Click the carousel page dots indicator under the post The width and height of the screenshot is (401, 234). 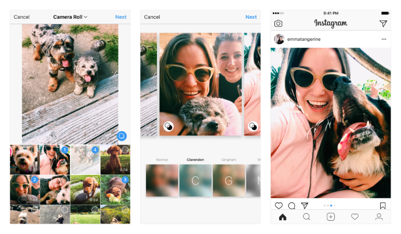331,205
